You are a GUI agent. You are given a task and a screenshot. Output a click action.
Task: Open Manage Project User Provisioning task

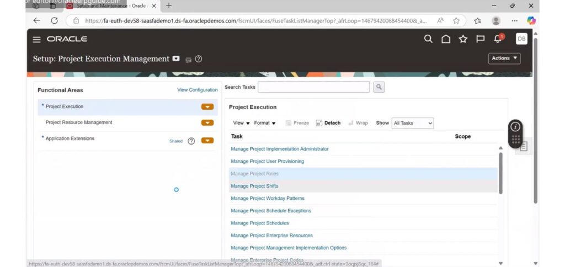pyautogui.click(x=268, y=161)
